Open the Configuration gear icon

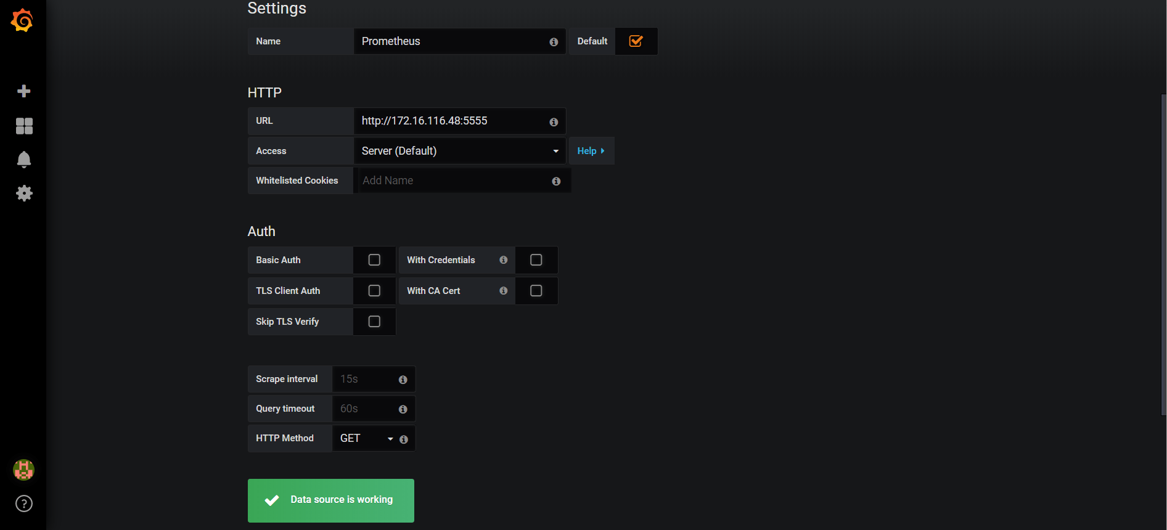(x=24, y=194)
